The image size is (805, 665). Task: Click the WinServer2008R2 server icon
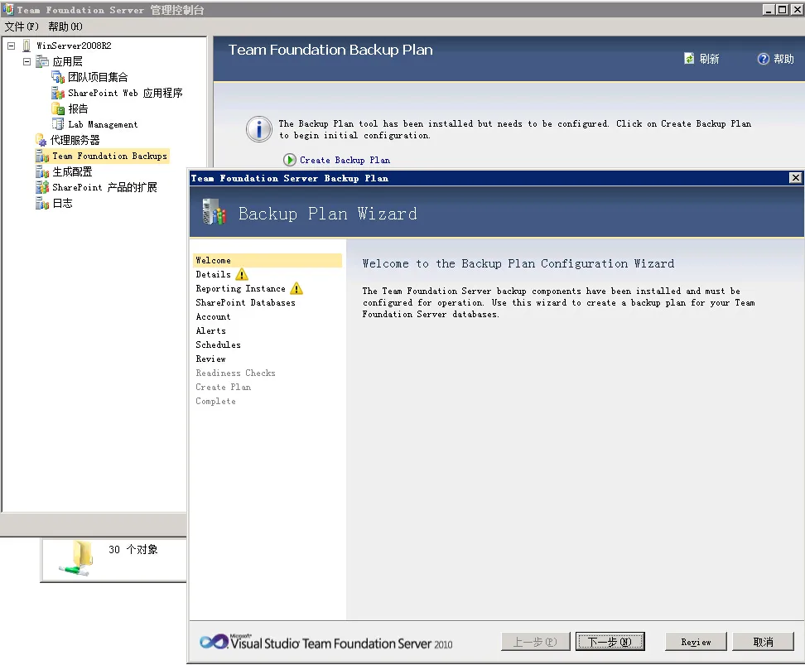(27, 46)
